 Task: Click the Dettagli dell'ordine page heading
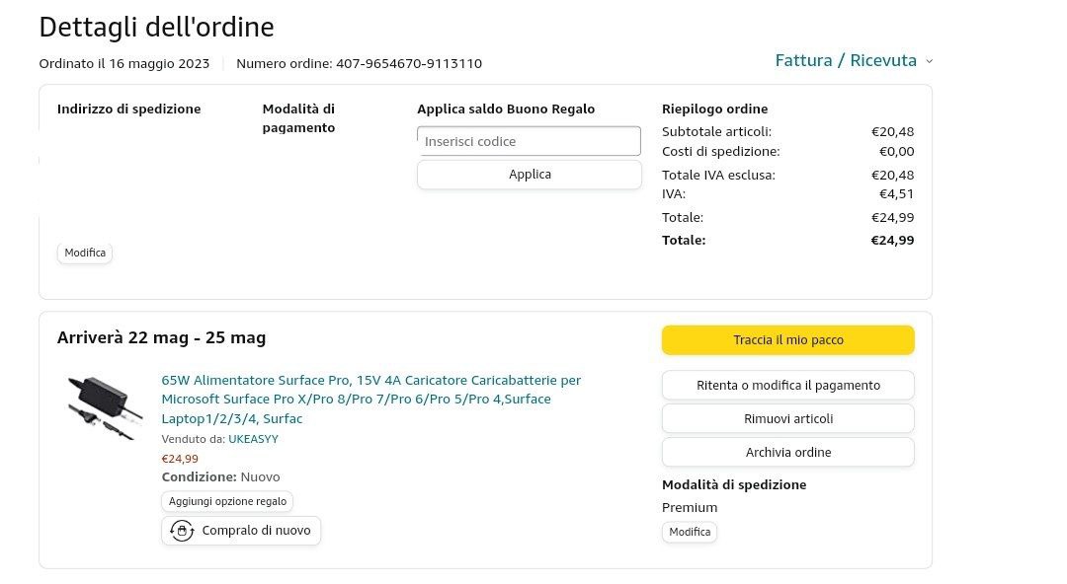156,28
